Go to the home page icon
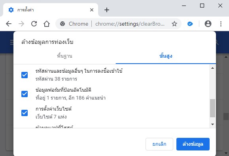Screen dimensions: 229x156 point(47,24)
